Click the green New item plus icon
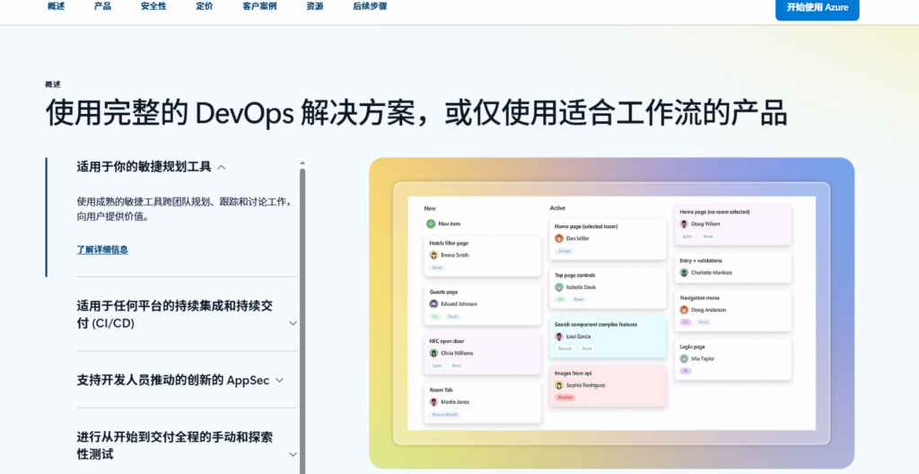 tap(431, 224)
